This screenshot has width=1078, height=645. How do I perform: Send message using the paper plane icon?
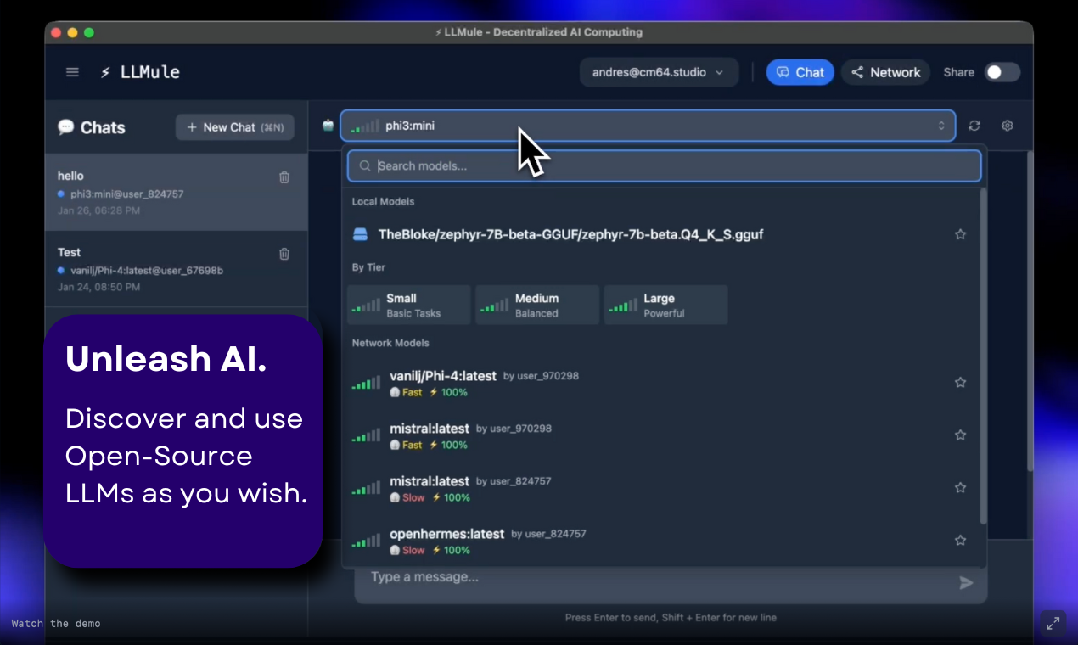click(x=966, y=582)
